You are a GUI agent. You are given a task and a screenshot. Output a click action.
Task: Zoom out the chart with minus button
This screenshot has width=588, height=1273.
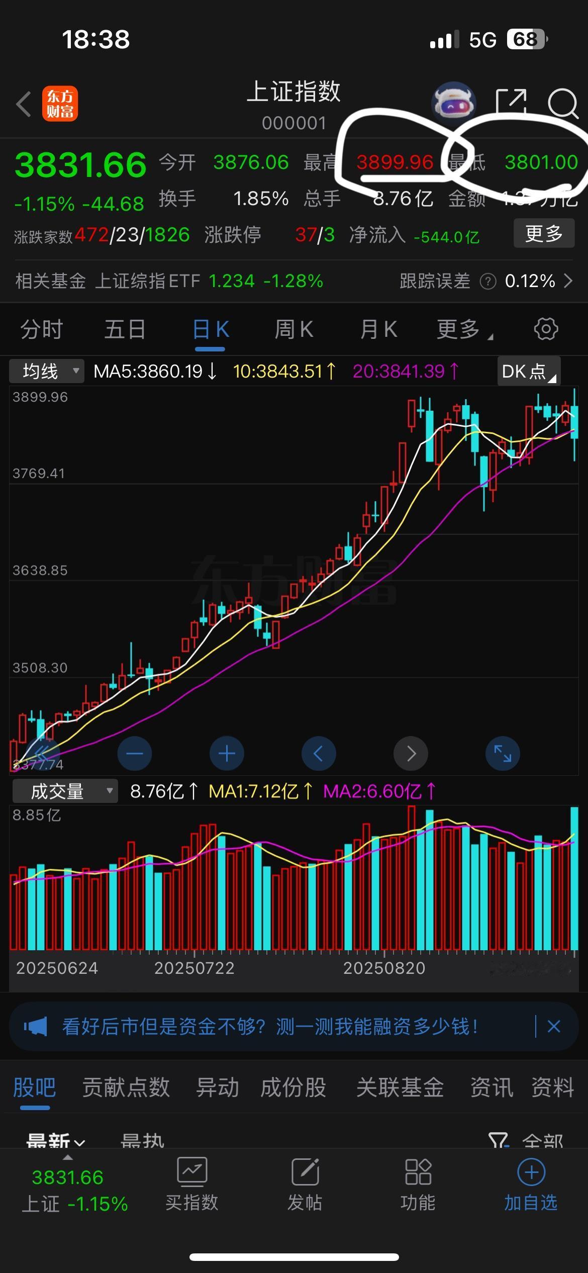click(134, 753)
